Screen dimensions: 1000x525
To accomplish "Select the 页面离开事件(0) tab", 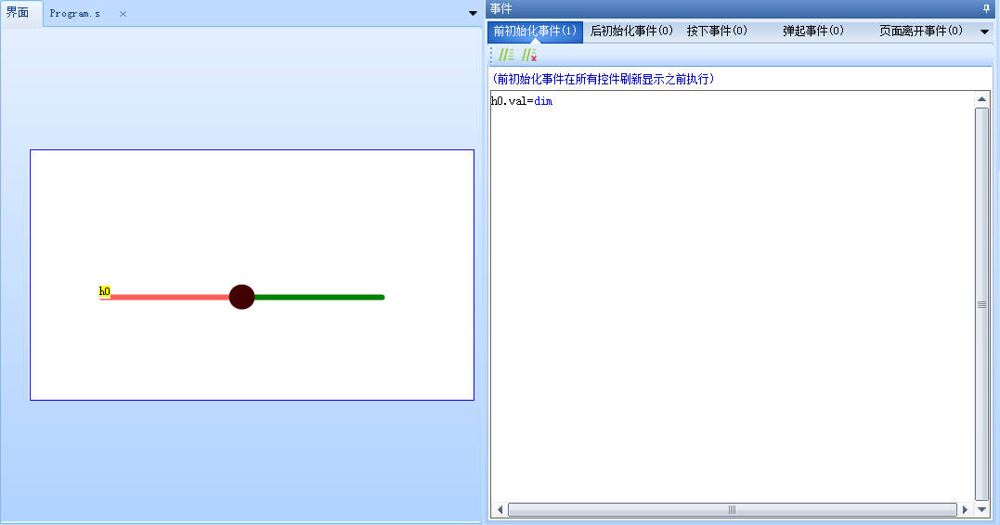I will pyautogui.click(x=921, y=32).
